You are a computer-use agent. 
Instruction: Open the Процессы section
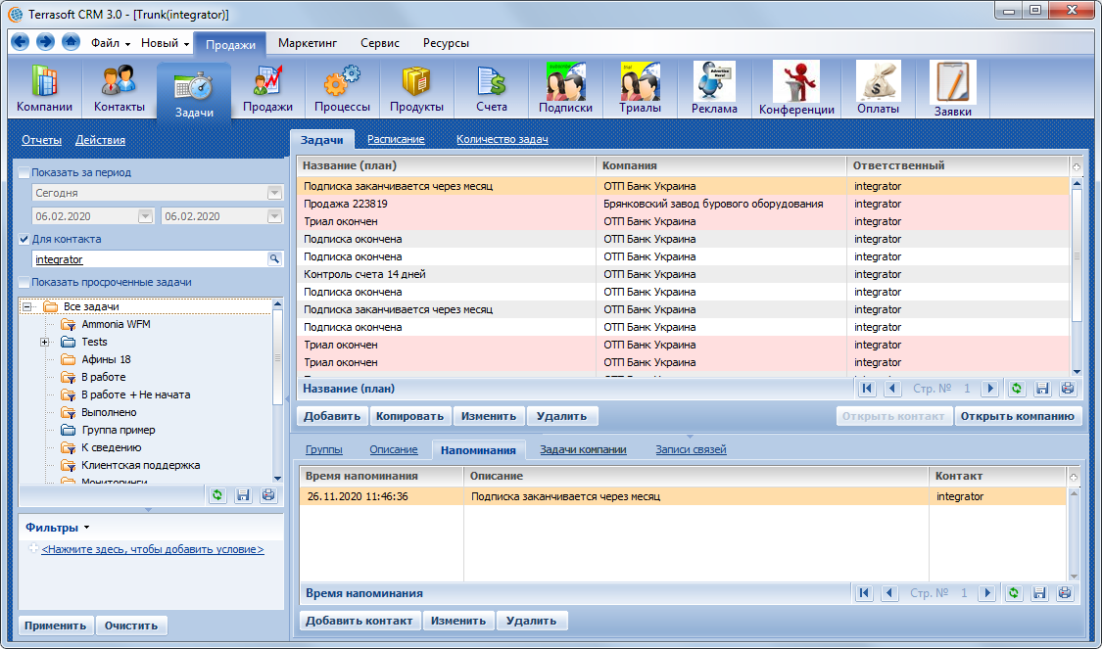click(342, 89)
